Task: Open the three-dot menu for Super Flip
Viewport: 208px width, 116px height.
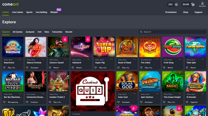Action: click(112, 59)
